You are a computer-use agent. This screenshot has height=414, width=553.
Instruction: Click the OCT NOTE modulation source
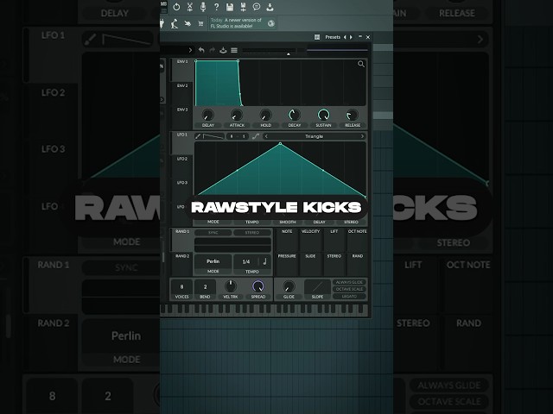357,240
